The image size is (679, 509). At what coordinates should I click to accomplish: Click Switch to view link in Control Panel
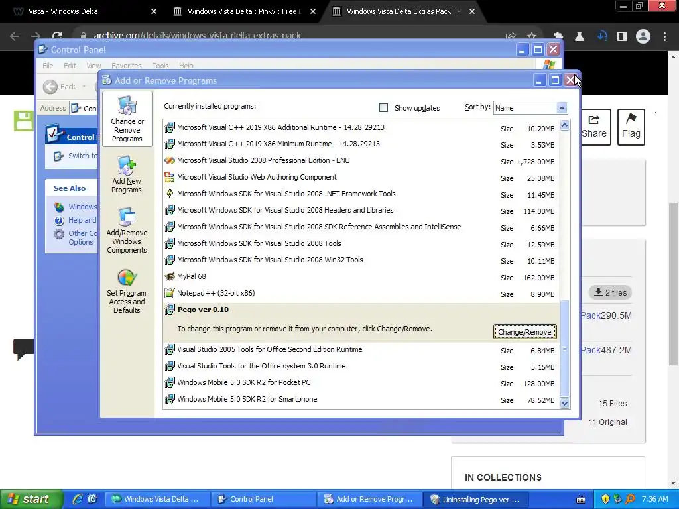(x=83, y=156)
